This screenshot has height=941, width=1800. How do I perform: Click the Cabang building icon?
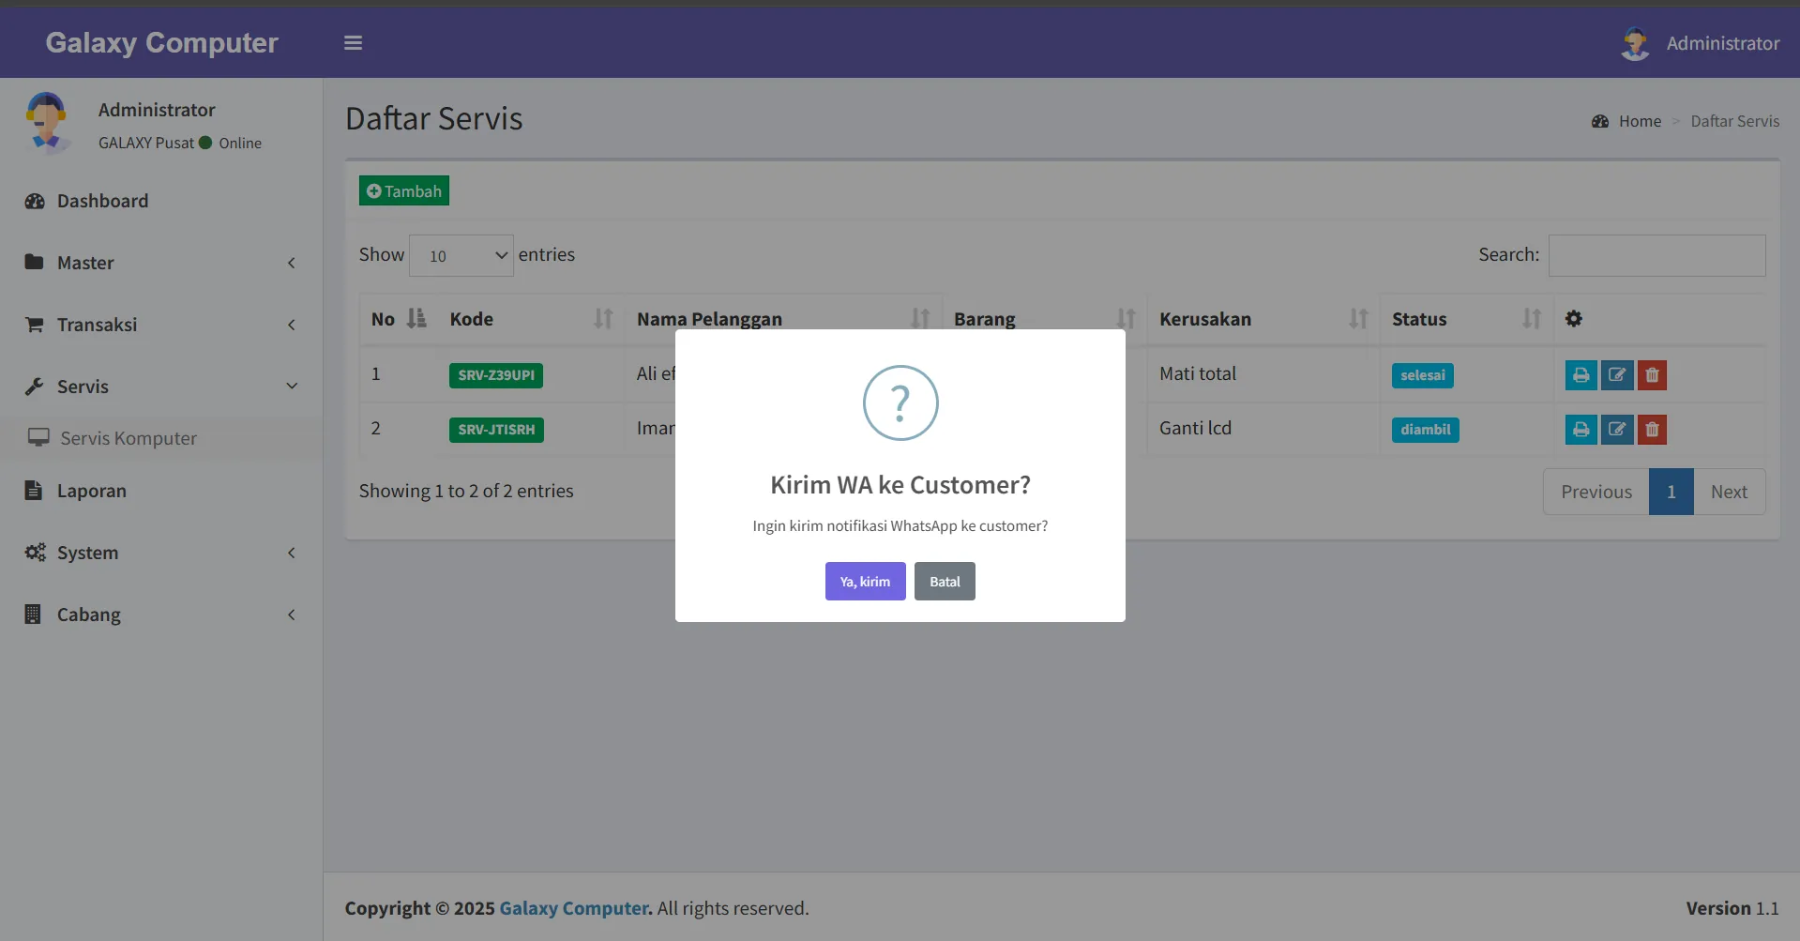pyautogui.click(x=33, y=614)
